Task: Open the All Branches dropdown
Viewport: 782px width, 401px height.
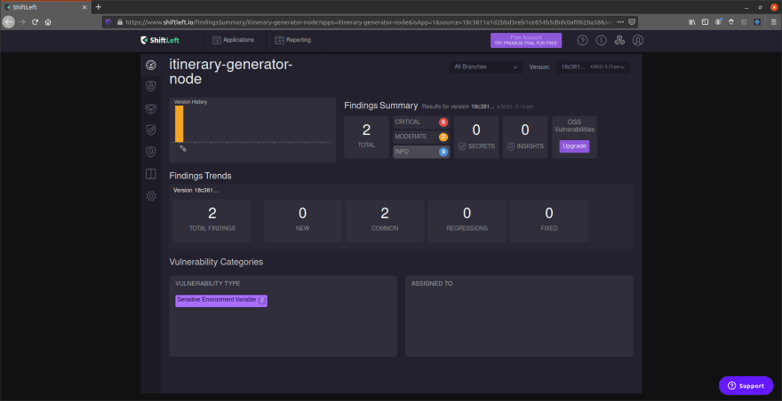Action: [486, 67]
